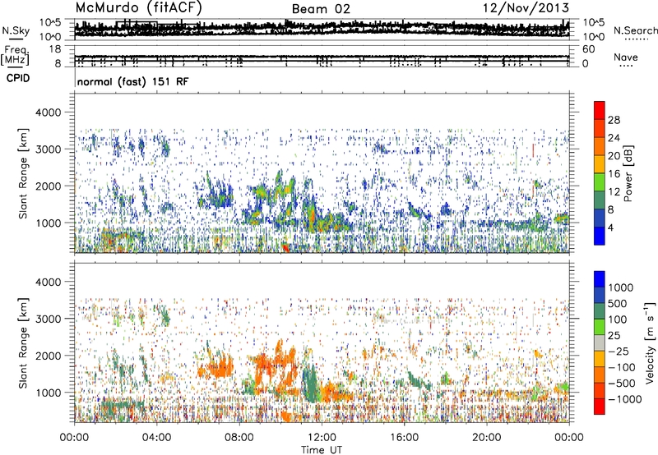The height and width of the screenshot is (455, 658).
Task: Select the Beam 02 heading
Action: (321, 9)
